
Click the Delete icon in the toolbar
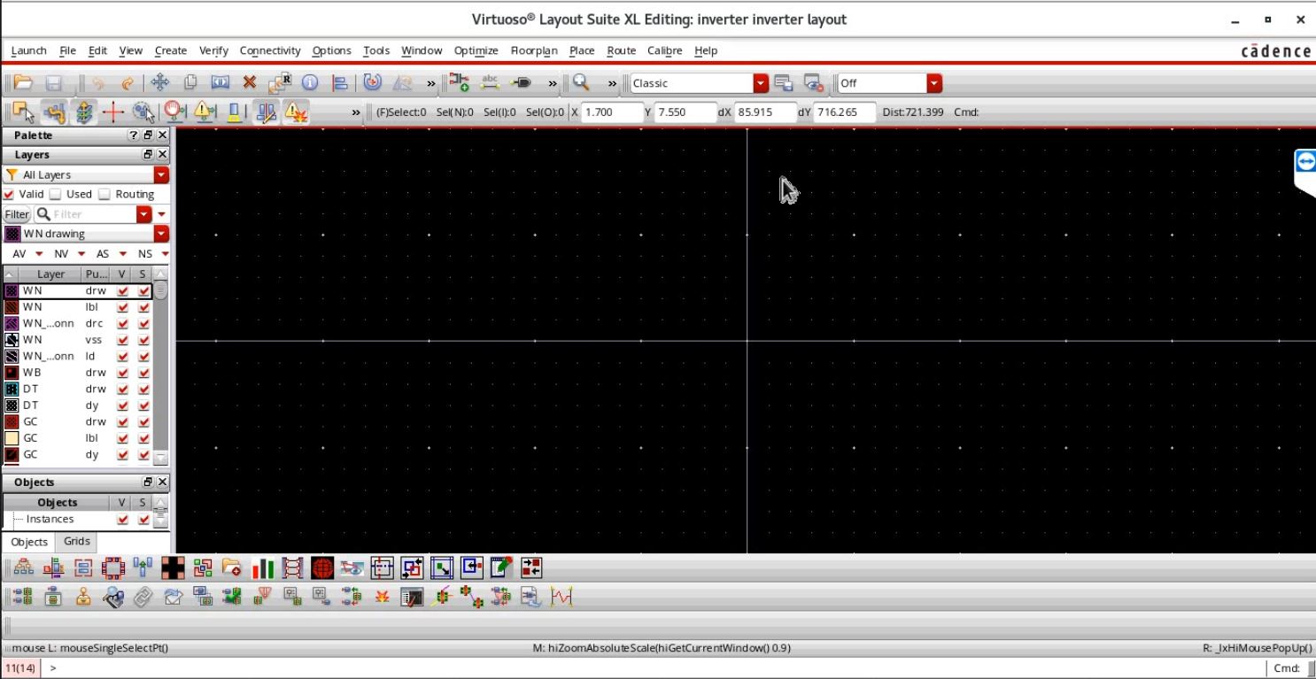[248, 82]
